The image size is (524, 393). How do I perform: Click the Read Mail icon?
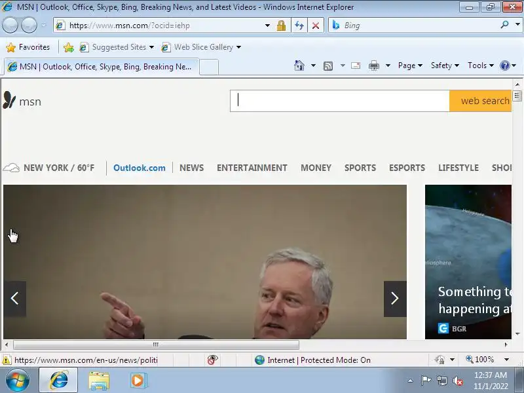coord(356,65)
